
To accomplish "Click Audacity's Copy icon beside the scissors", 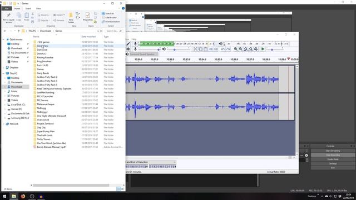I will coord(200,49).
